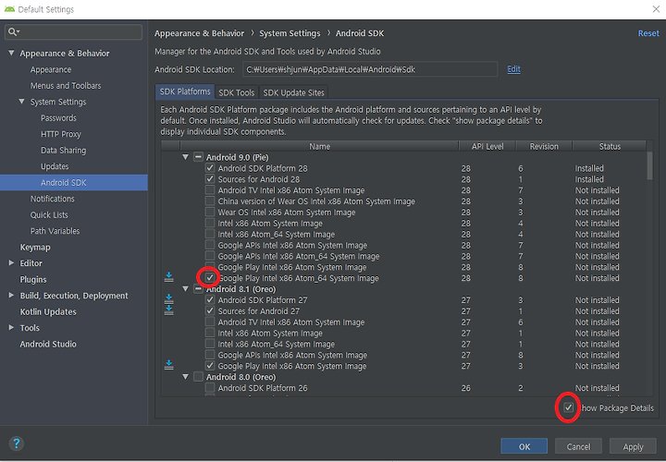Check Android SDK Platform 26
This screenshot has height=462, width=666.
coord(210,388)
